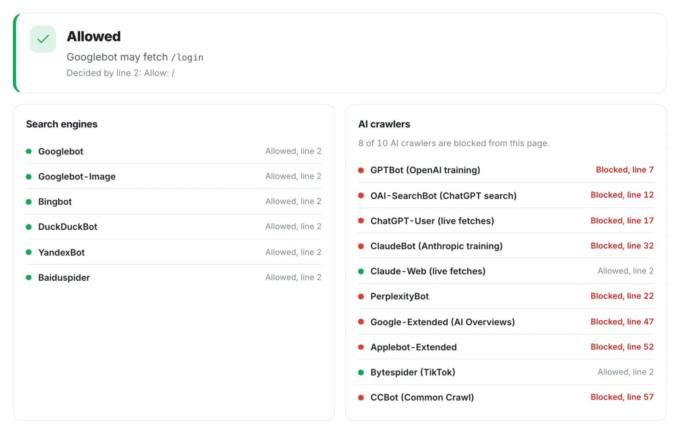Click 'Googlebot may fetch /login' text
The image size is (680, 434).
[135, 57]
